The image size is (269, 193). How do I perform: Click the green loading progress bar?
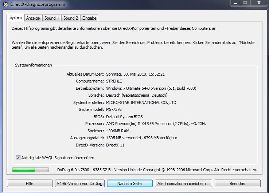pos(30,170)
